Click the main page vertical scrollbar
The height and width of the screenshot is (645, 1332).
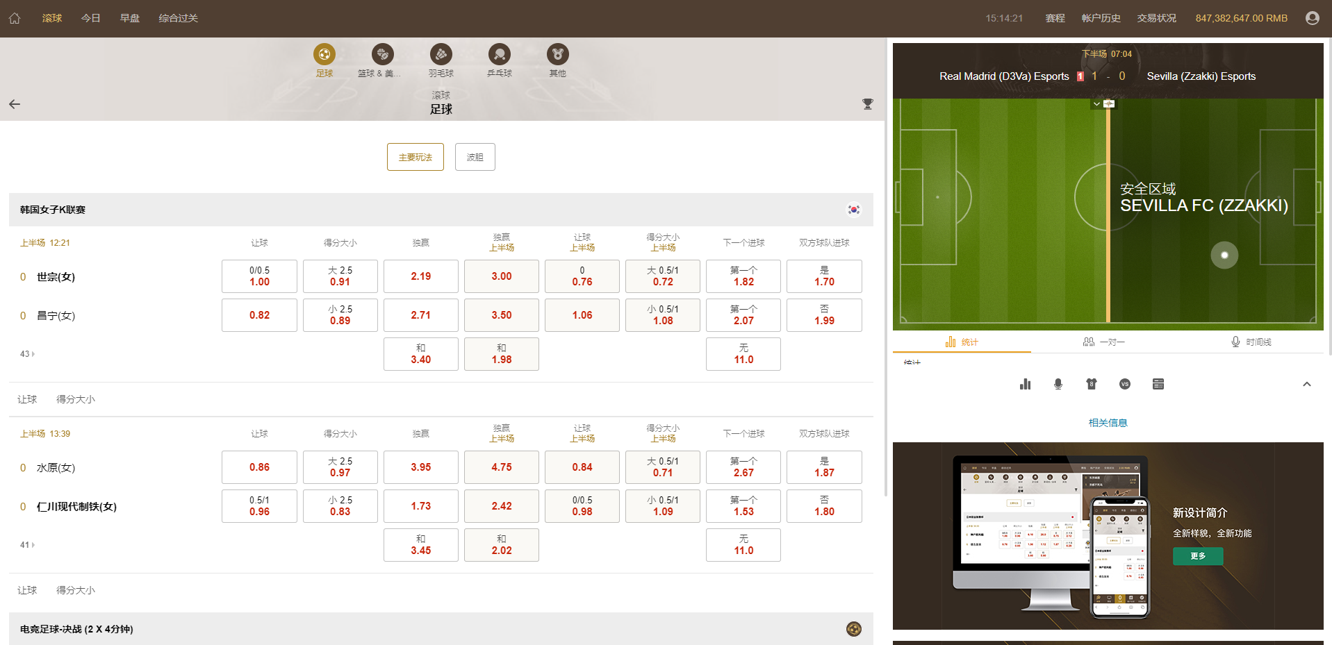click(886, 267)
